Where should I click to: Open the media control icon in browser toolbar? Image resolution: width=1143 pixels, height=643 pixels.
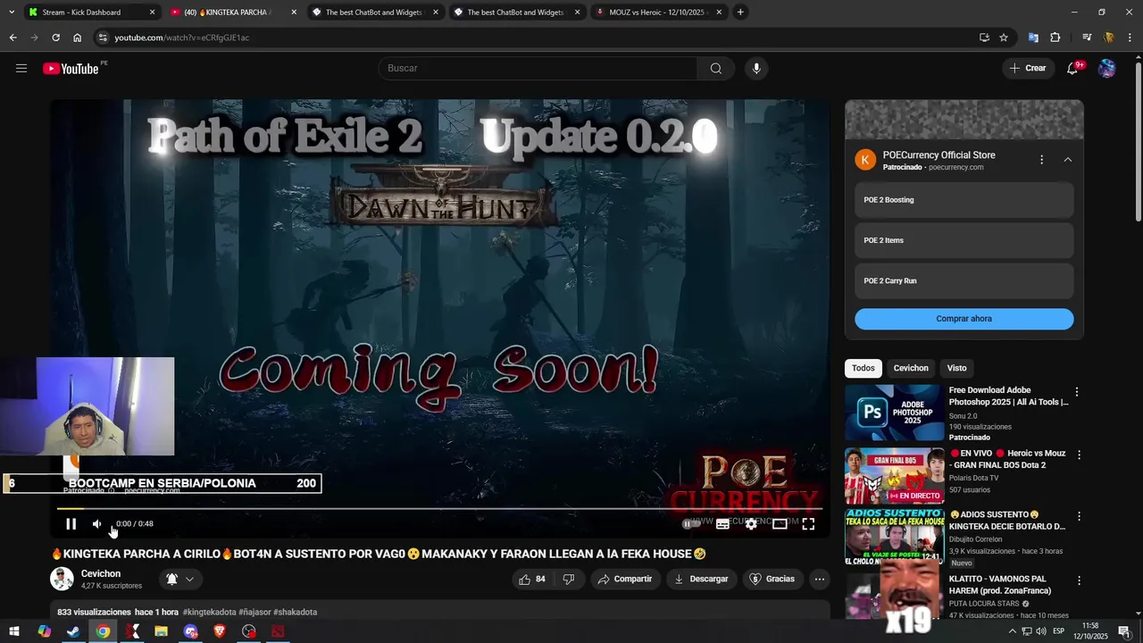point(1087,38)
